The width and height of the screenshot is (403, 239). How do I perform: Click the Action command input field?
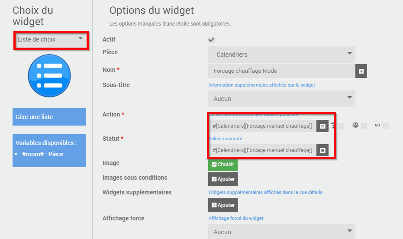(x=262, y=126)
